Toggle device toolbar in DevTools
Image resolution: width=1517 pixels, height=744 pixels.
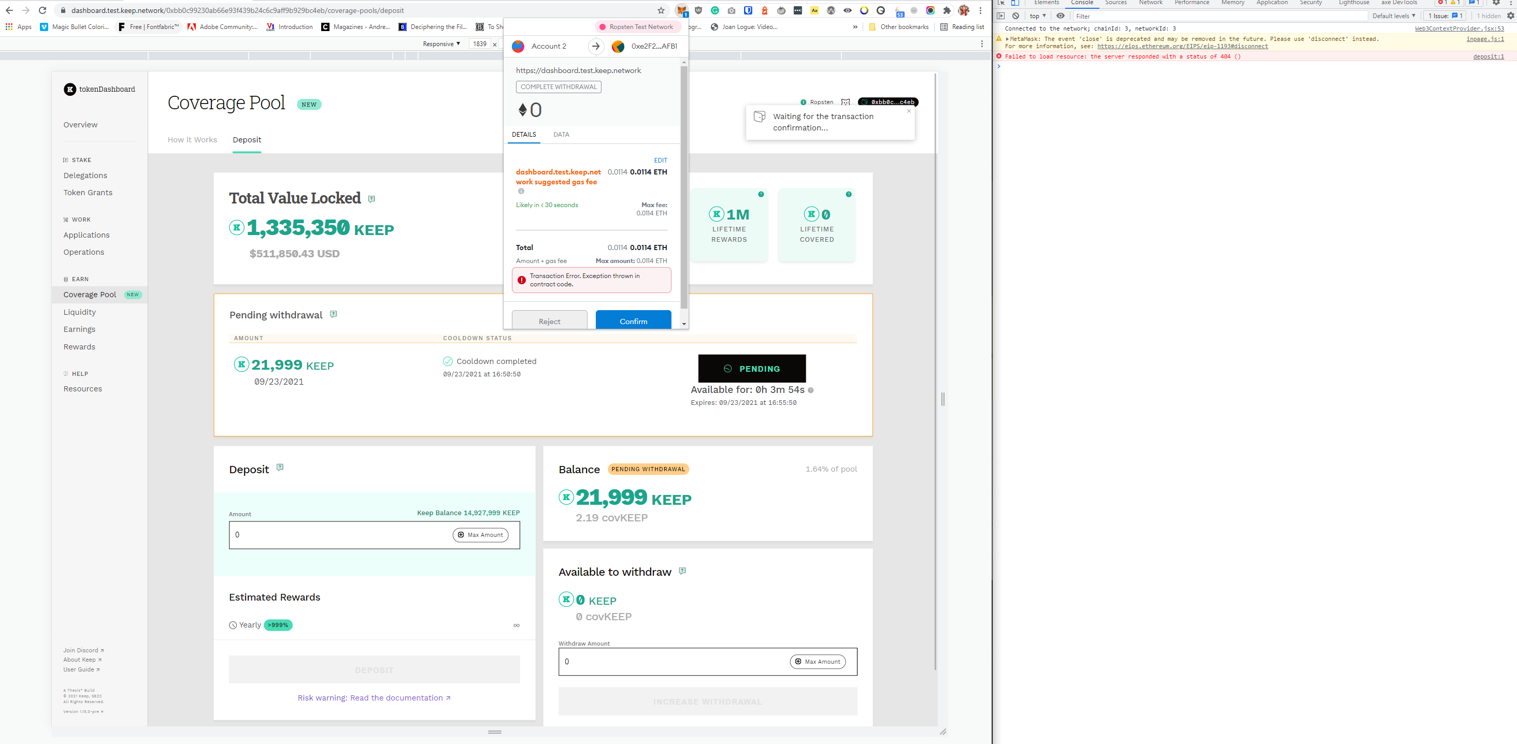coord(1015,3)
